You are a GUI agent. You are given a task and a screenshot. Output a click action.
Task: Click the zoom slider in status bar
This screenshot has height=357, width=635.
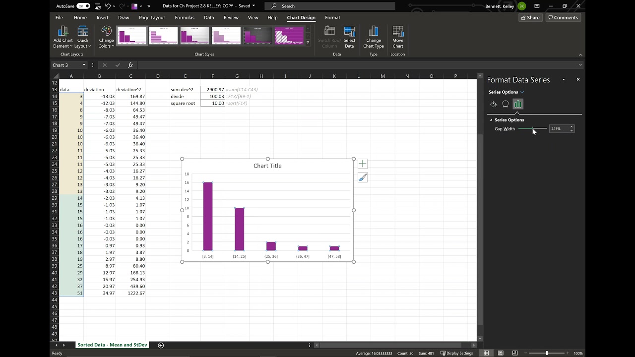(546, 353)
